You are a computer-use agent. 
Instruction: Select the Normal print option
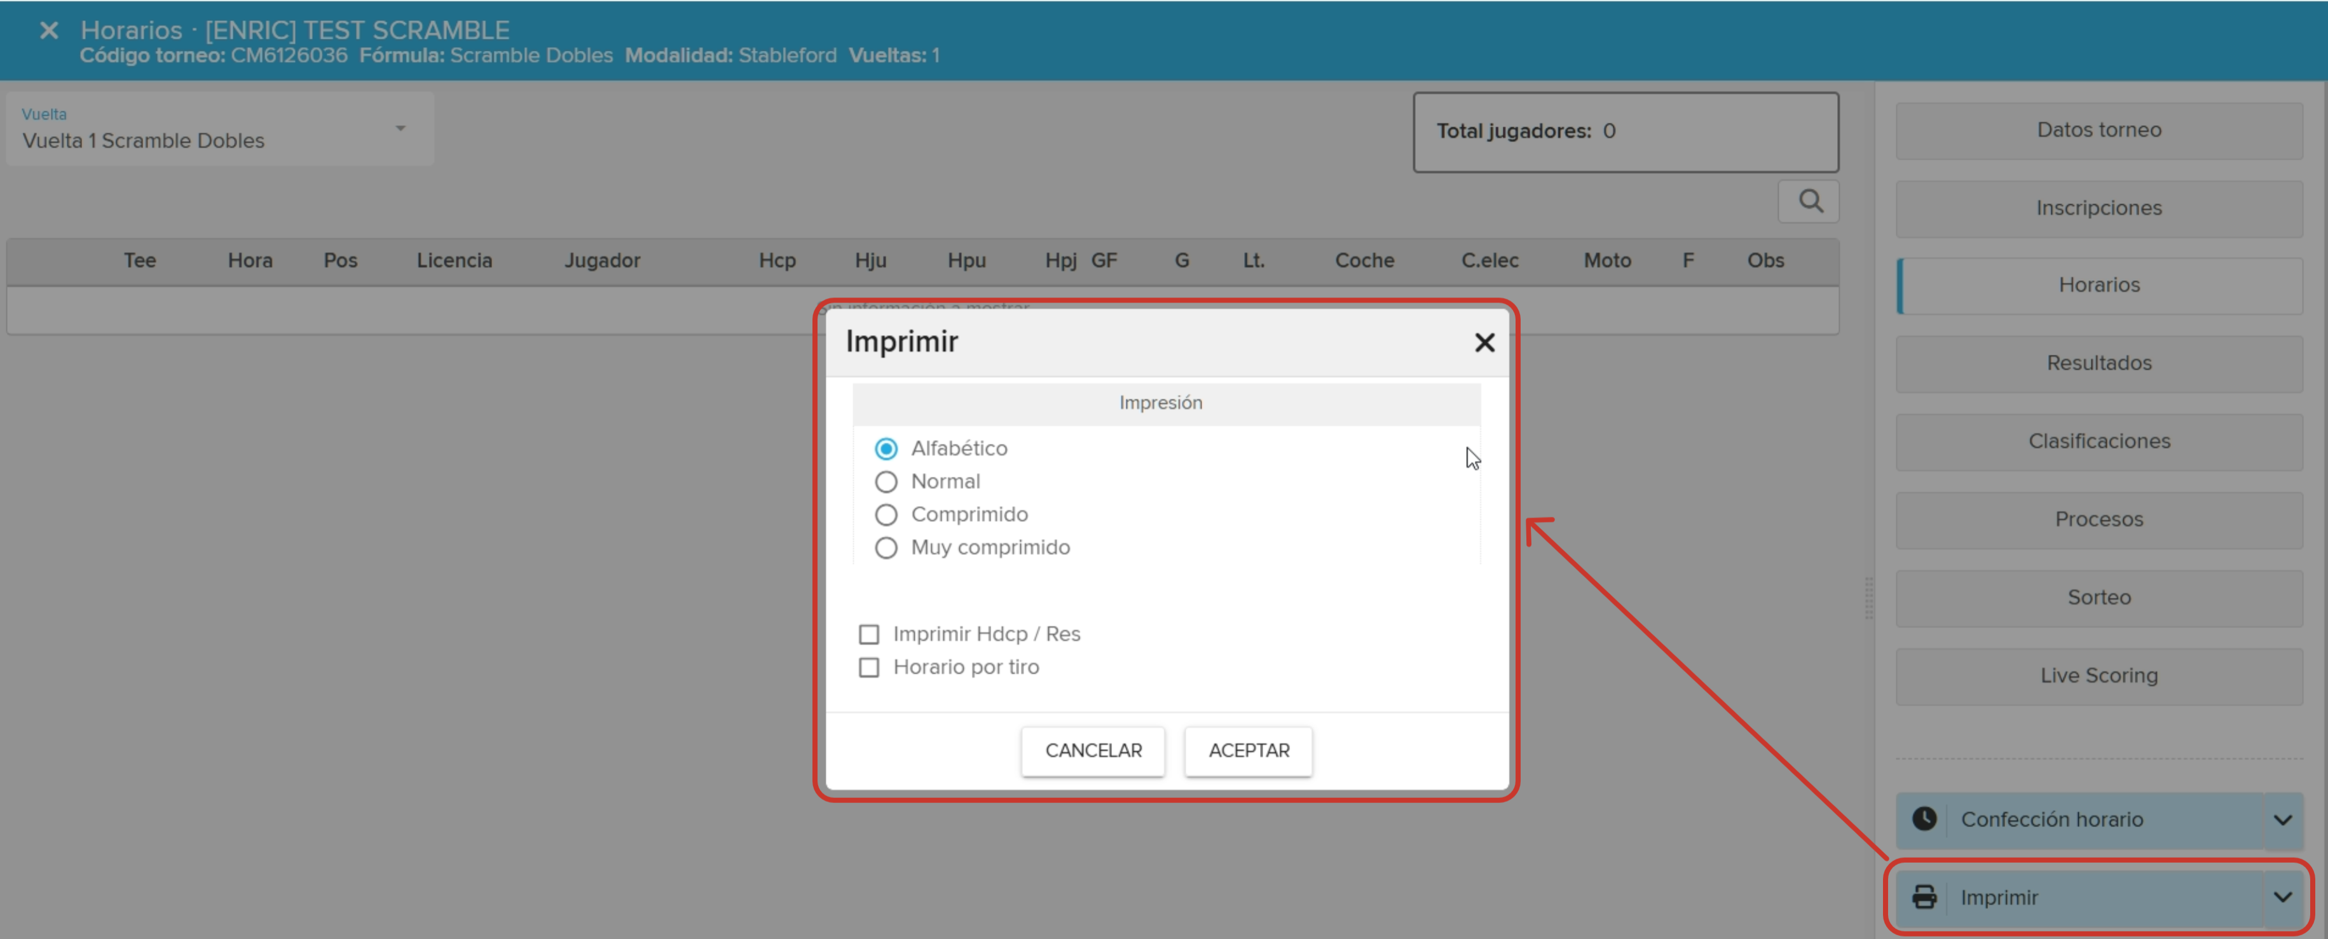886,482
